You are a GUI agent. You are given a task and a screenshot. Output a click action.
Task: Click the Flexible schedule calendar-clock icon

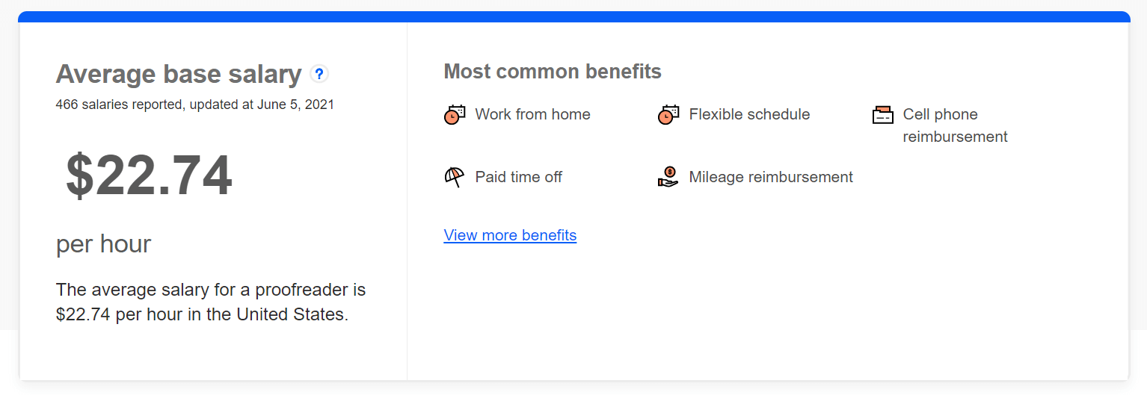coord(668,114)
